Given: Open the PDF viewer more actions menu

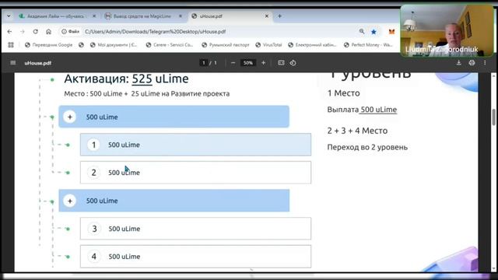Looking at the screenshot, I should pos(485,62).
